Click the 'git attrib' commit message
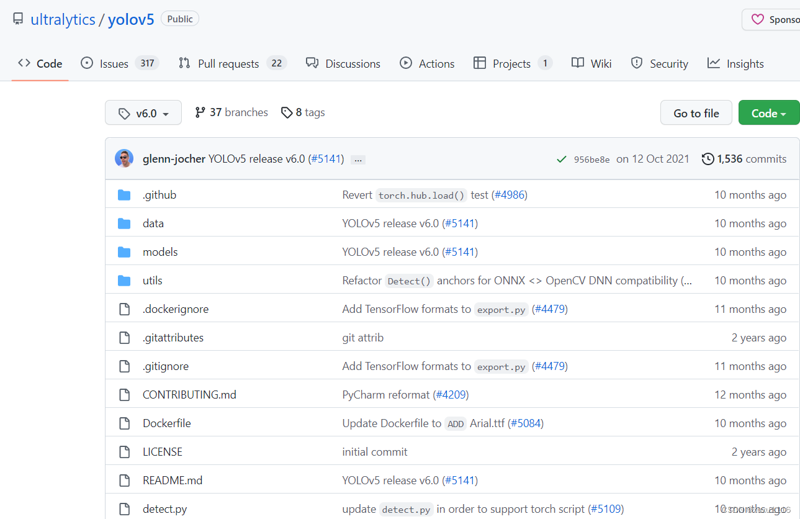The height and width of the screenshot is (519, 800). [363, 338]
